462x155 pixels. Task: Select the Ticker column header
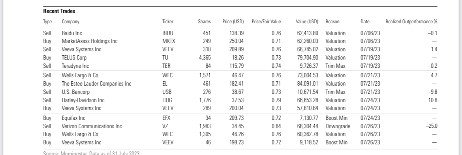168,21
